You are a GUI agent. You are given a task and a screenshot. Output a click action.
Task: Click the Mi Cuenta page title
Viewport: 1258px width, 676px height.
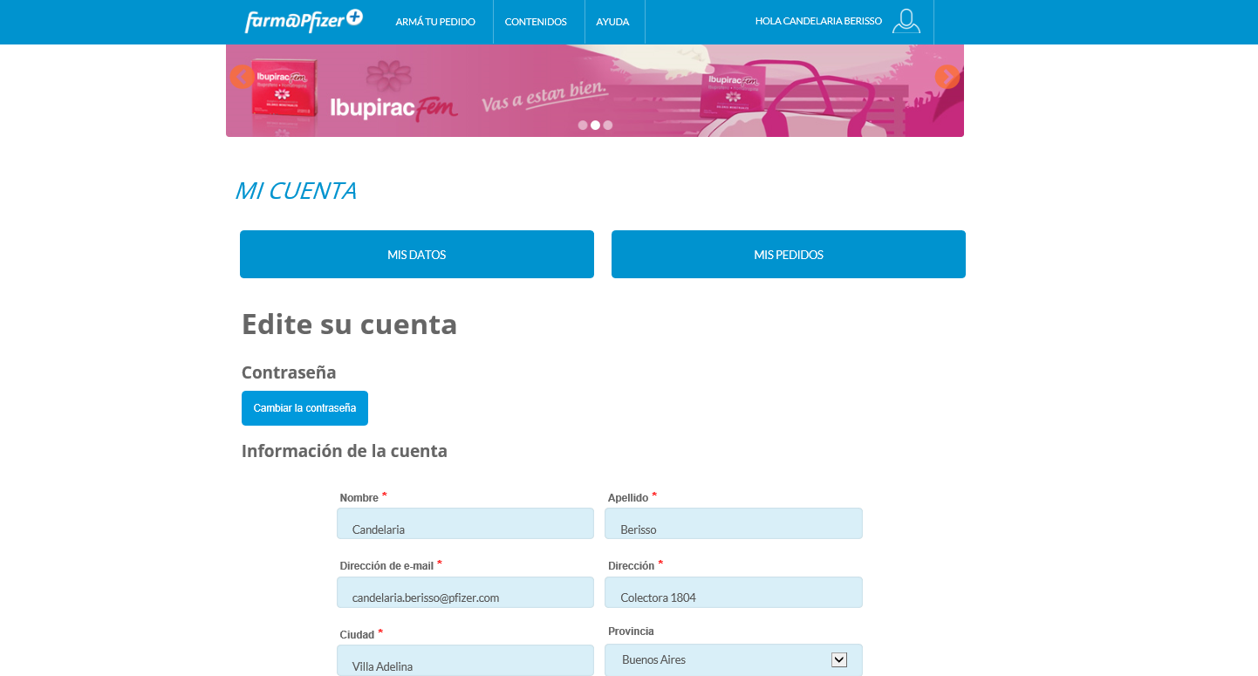296,190
